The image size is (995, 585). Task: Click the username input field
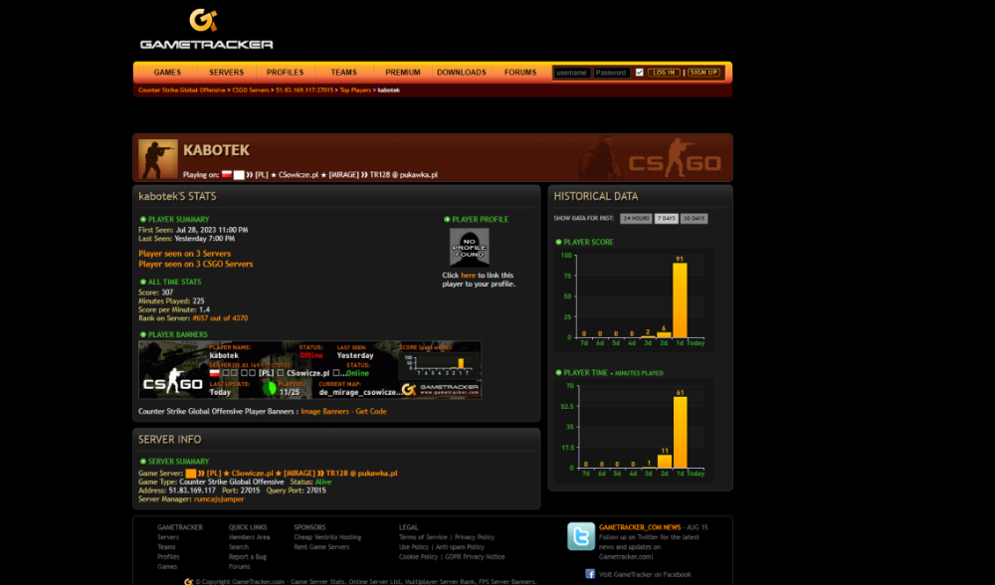tap(572, 73)
